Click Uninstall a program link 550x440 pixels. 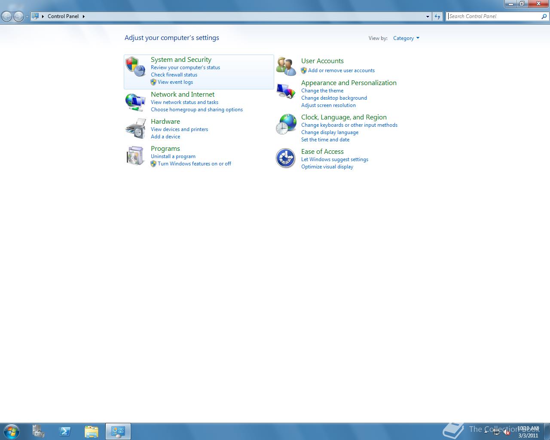click(x=173, y=156)
